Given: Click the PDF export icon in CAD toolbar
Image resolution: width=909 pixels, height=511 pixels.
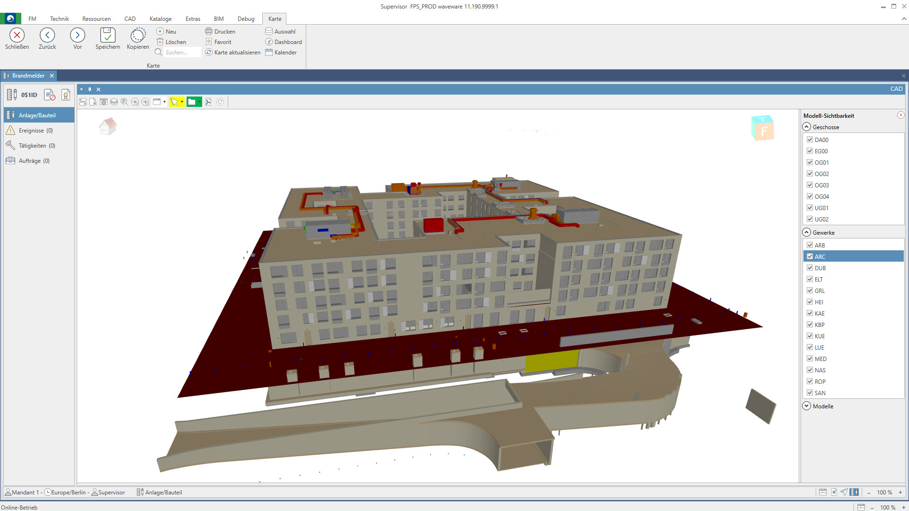Looking at the screenshot, I should click(208, 102).
